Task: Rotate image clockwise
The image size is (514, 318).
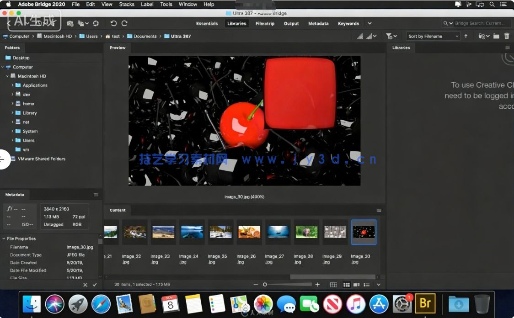Action: point(124,23)
